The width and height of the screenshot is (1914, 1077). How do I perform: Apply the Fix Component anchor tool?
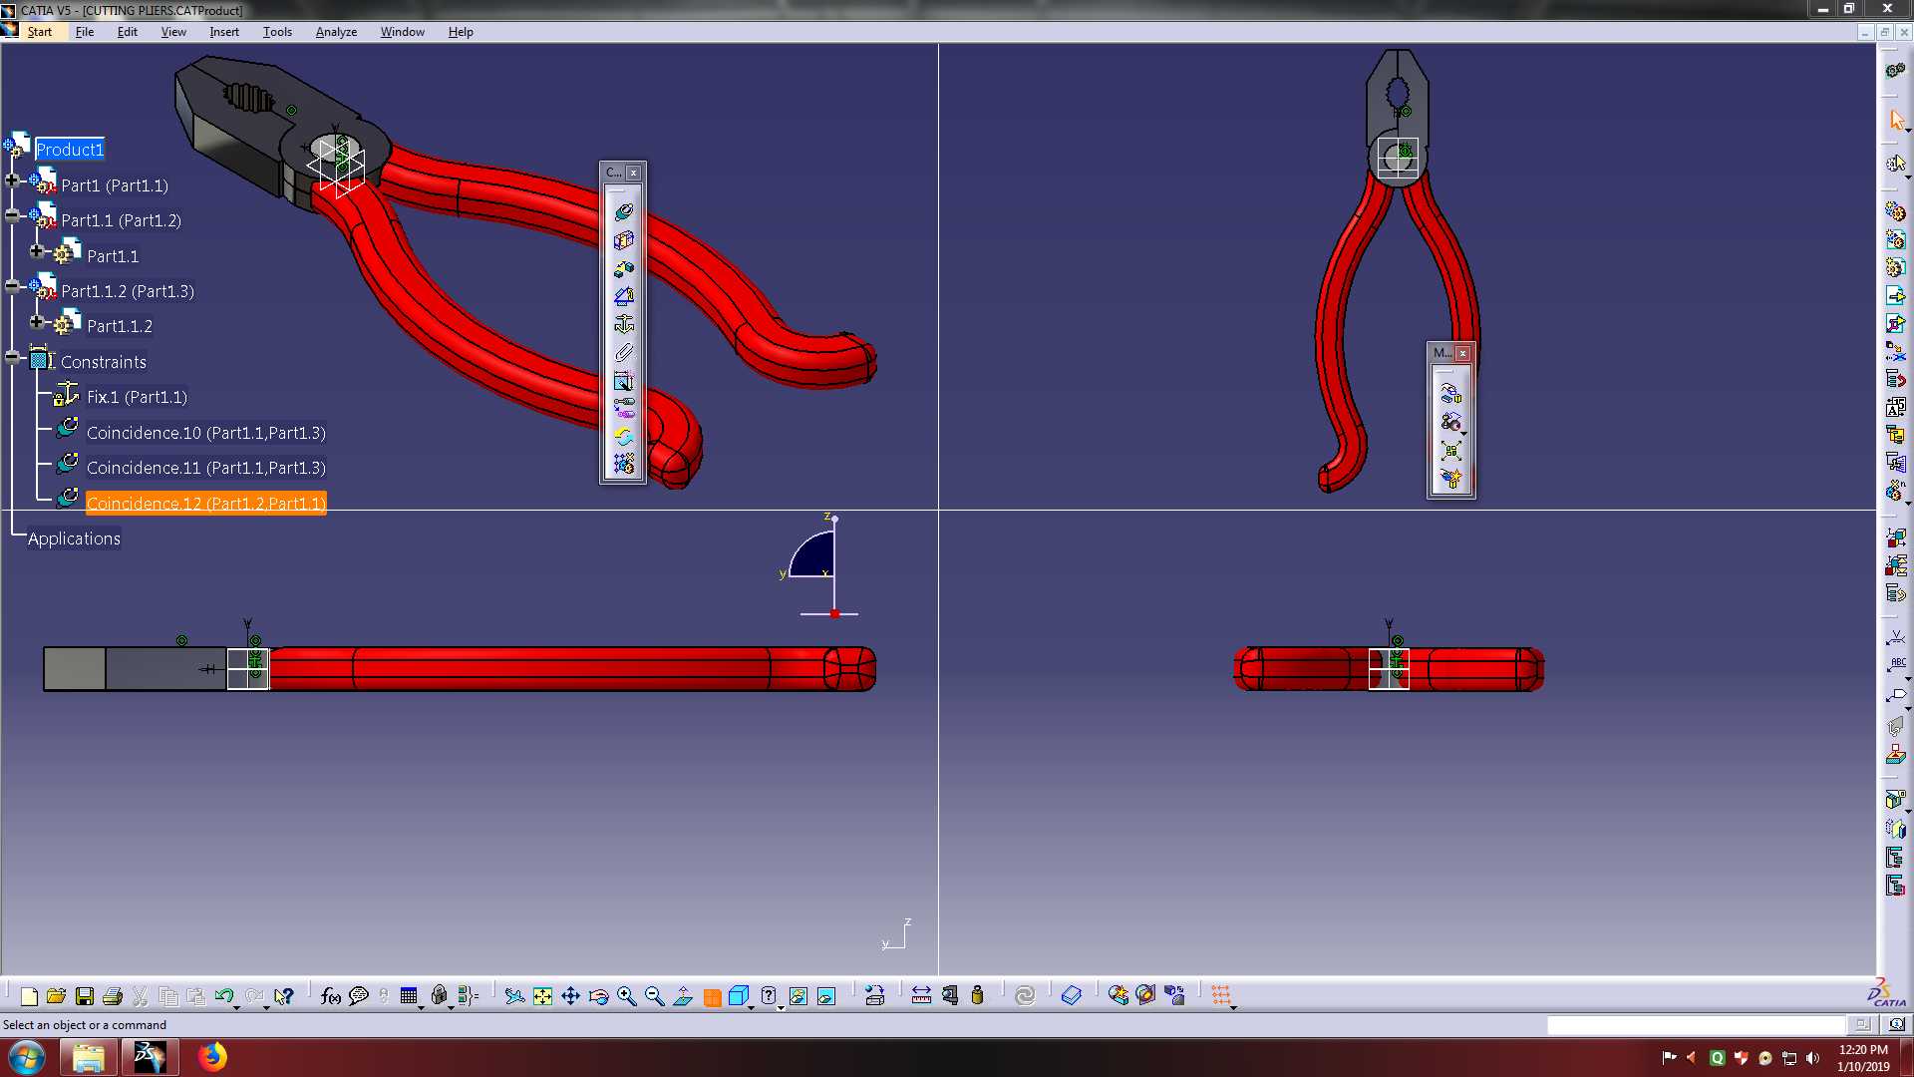point(623,324)
